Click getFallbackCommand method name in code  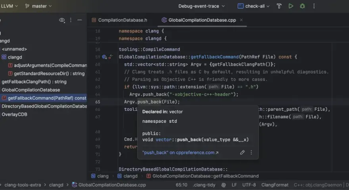[x=215, y=57]
